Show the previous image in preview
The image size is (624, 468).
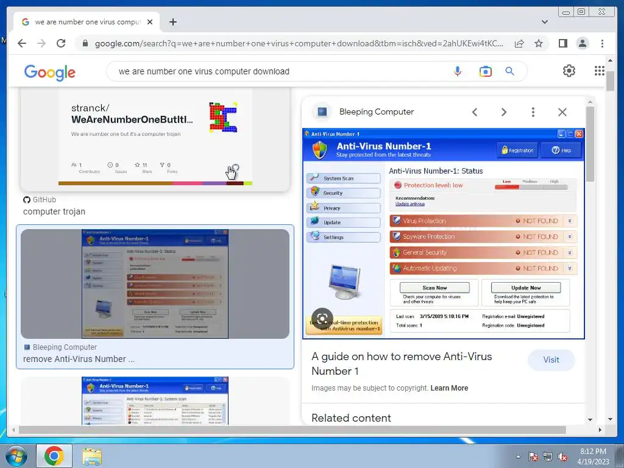(x=474, y=112)
